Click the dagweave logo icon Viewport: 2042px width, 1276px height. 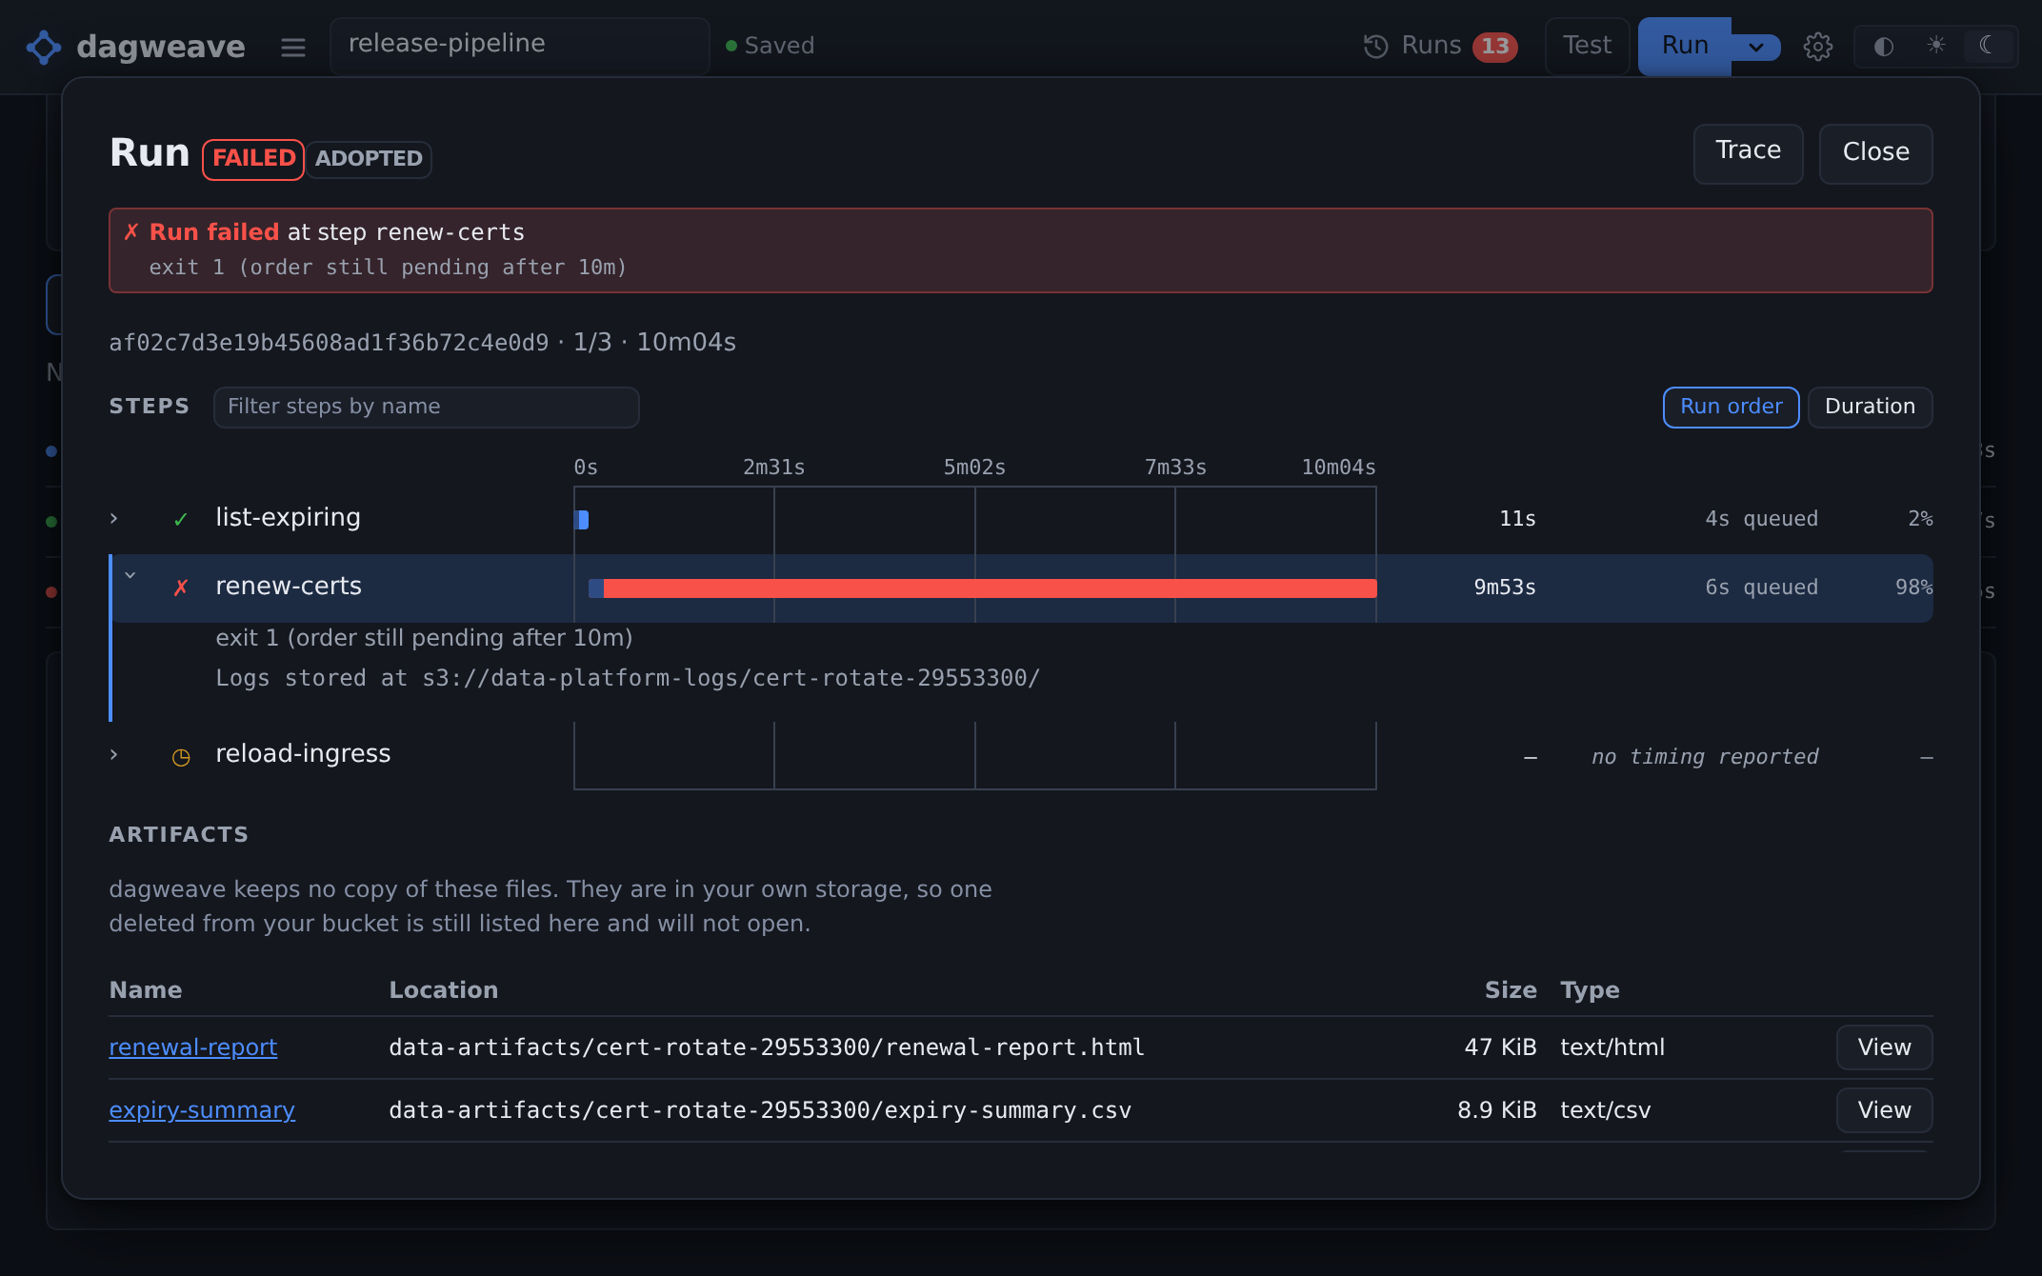click(44, 47)
